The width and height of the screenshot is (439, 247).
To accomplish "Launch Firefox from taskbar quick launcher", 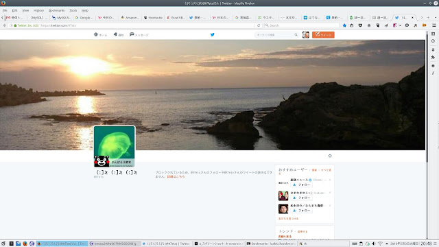I will [25, 244].
